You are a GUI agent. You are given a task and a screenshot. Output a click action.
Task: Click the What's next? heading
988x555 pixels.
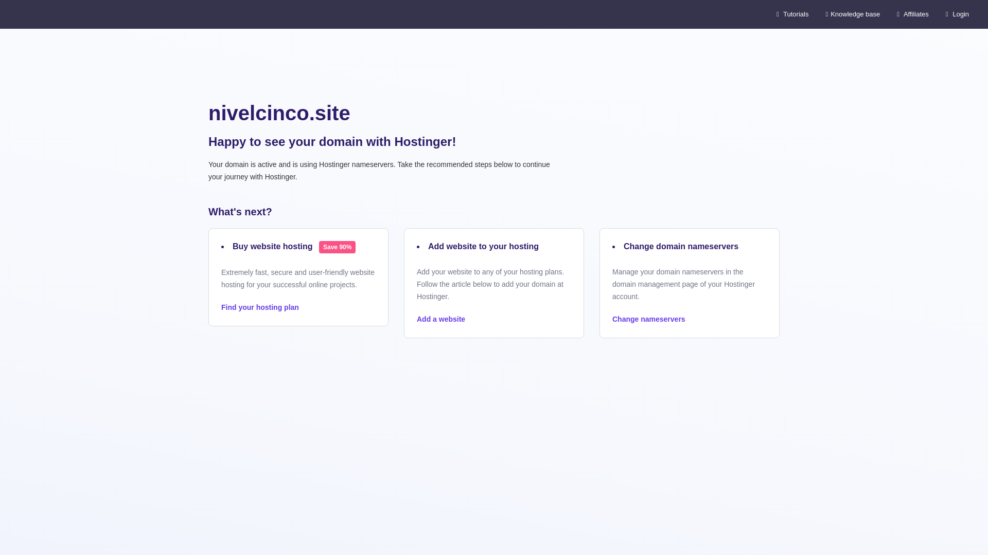pos(240,212)
